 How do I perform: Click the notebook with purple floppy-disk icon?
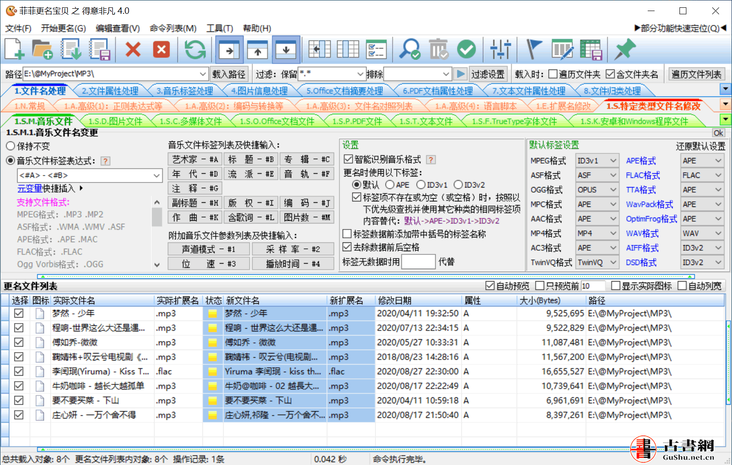coord(100,49)
